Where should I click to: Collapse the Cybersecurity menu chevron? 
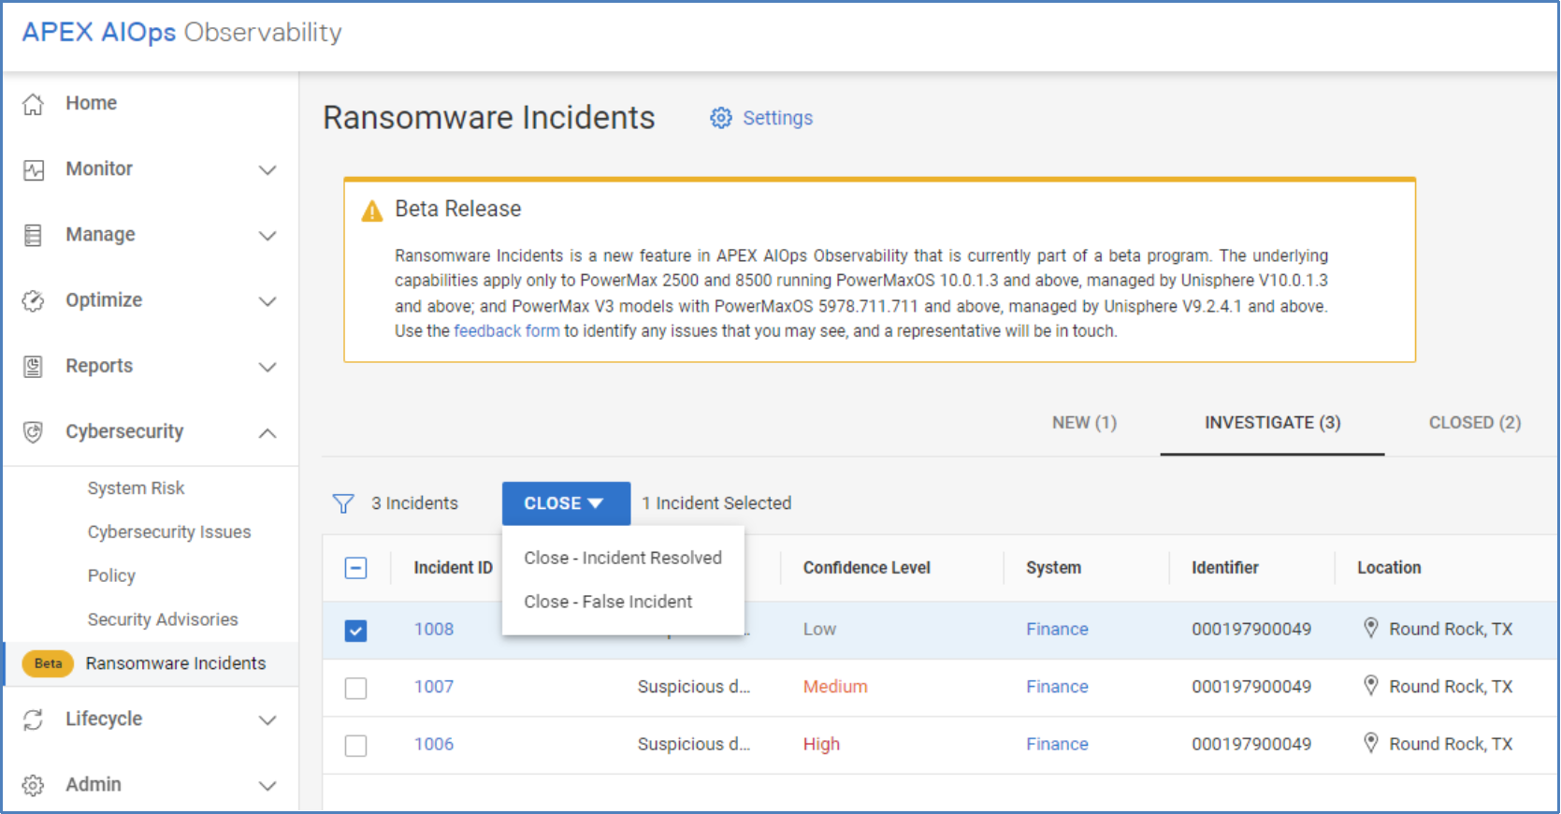[267, 432]
